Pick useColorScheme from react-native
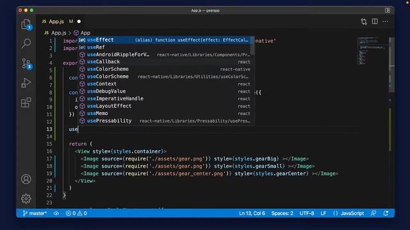 pos(165,69)
